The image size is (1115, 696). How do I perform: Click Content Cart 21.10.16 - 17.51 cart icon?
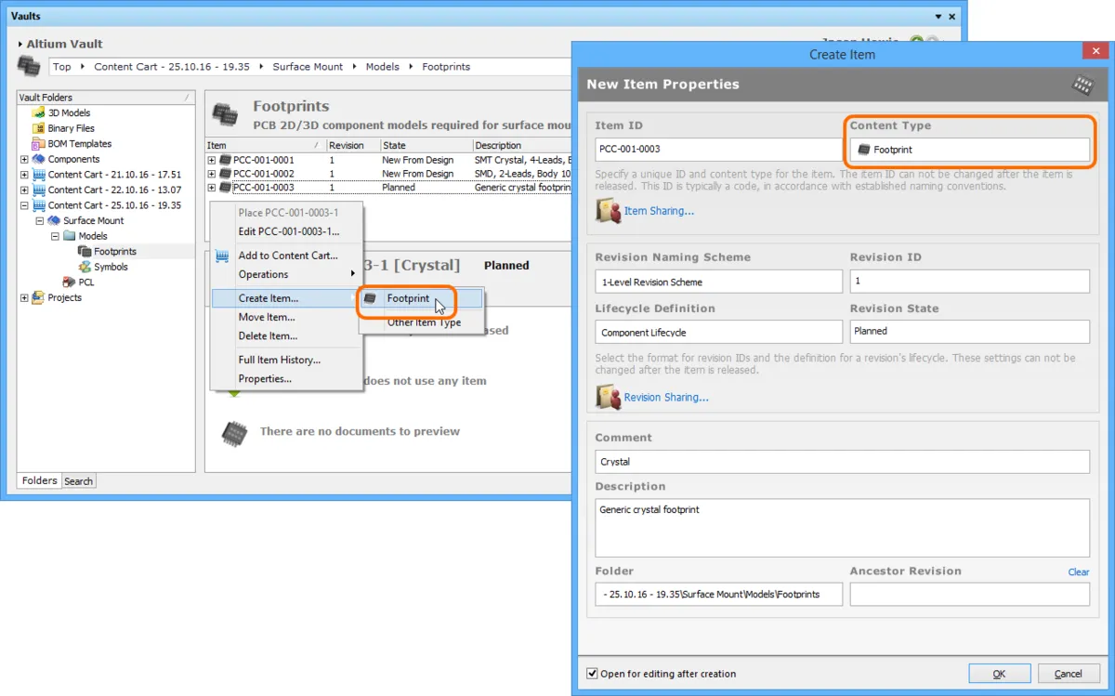(39, 175)
